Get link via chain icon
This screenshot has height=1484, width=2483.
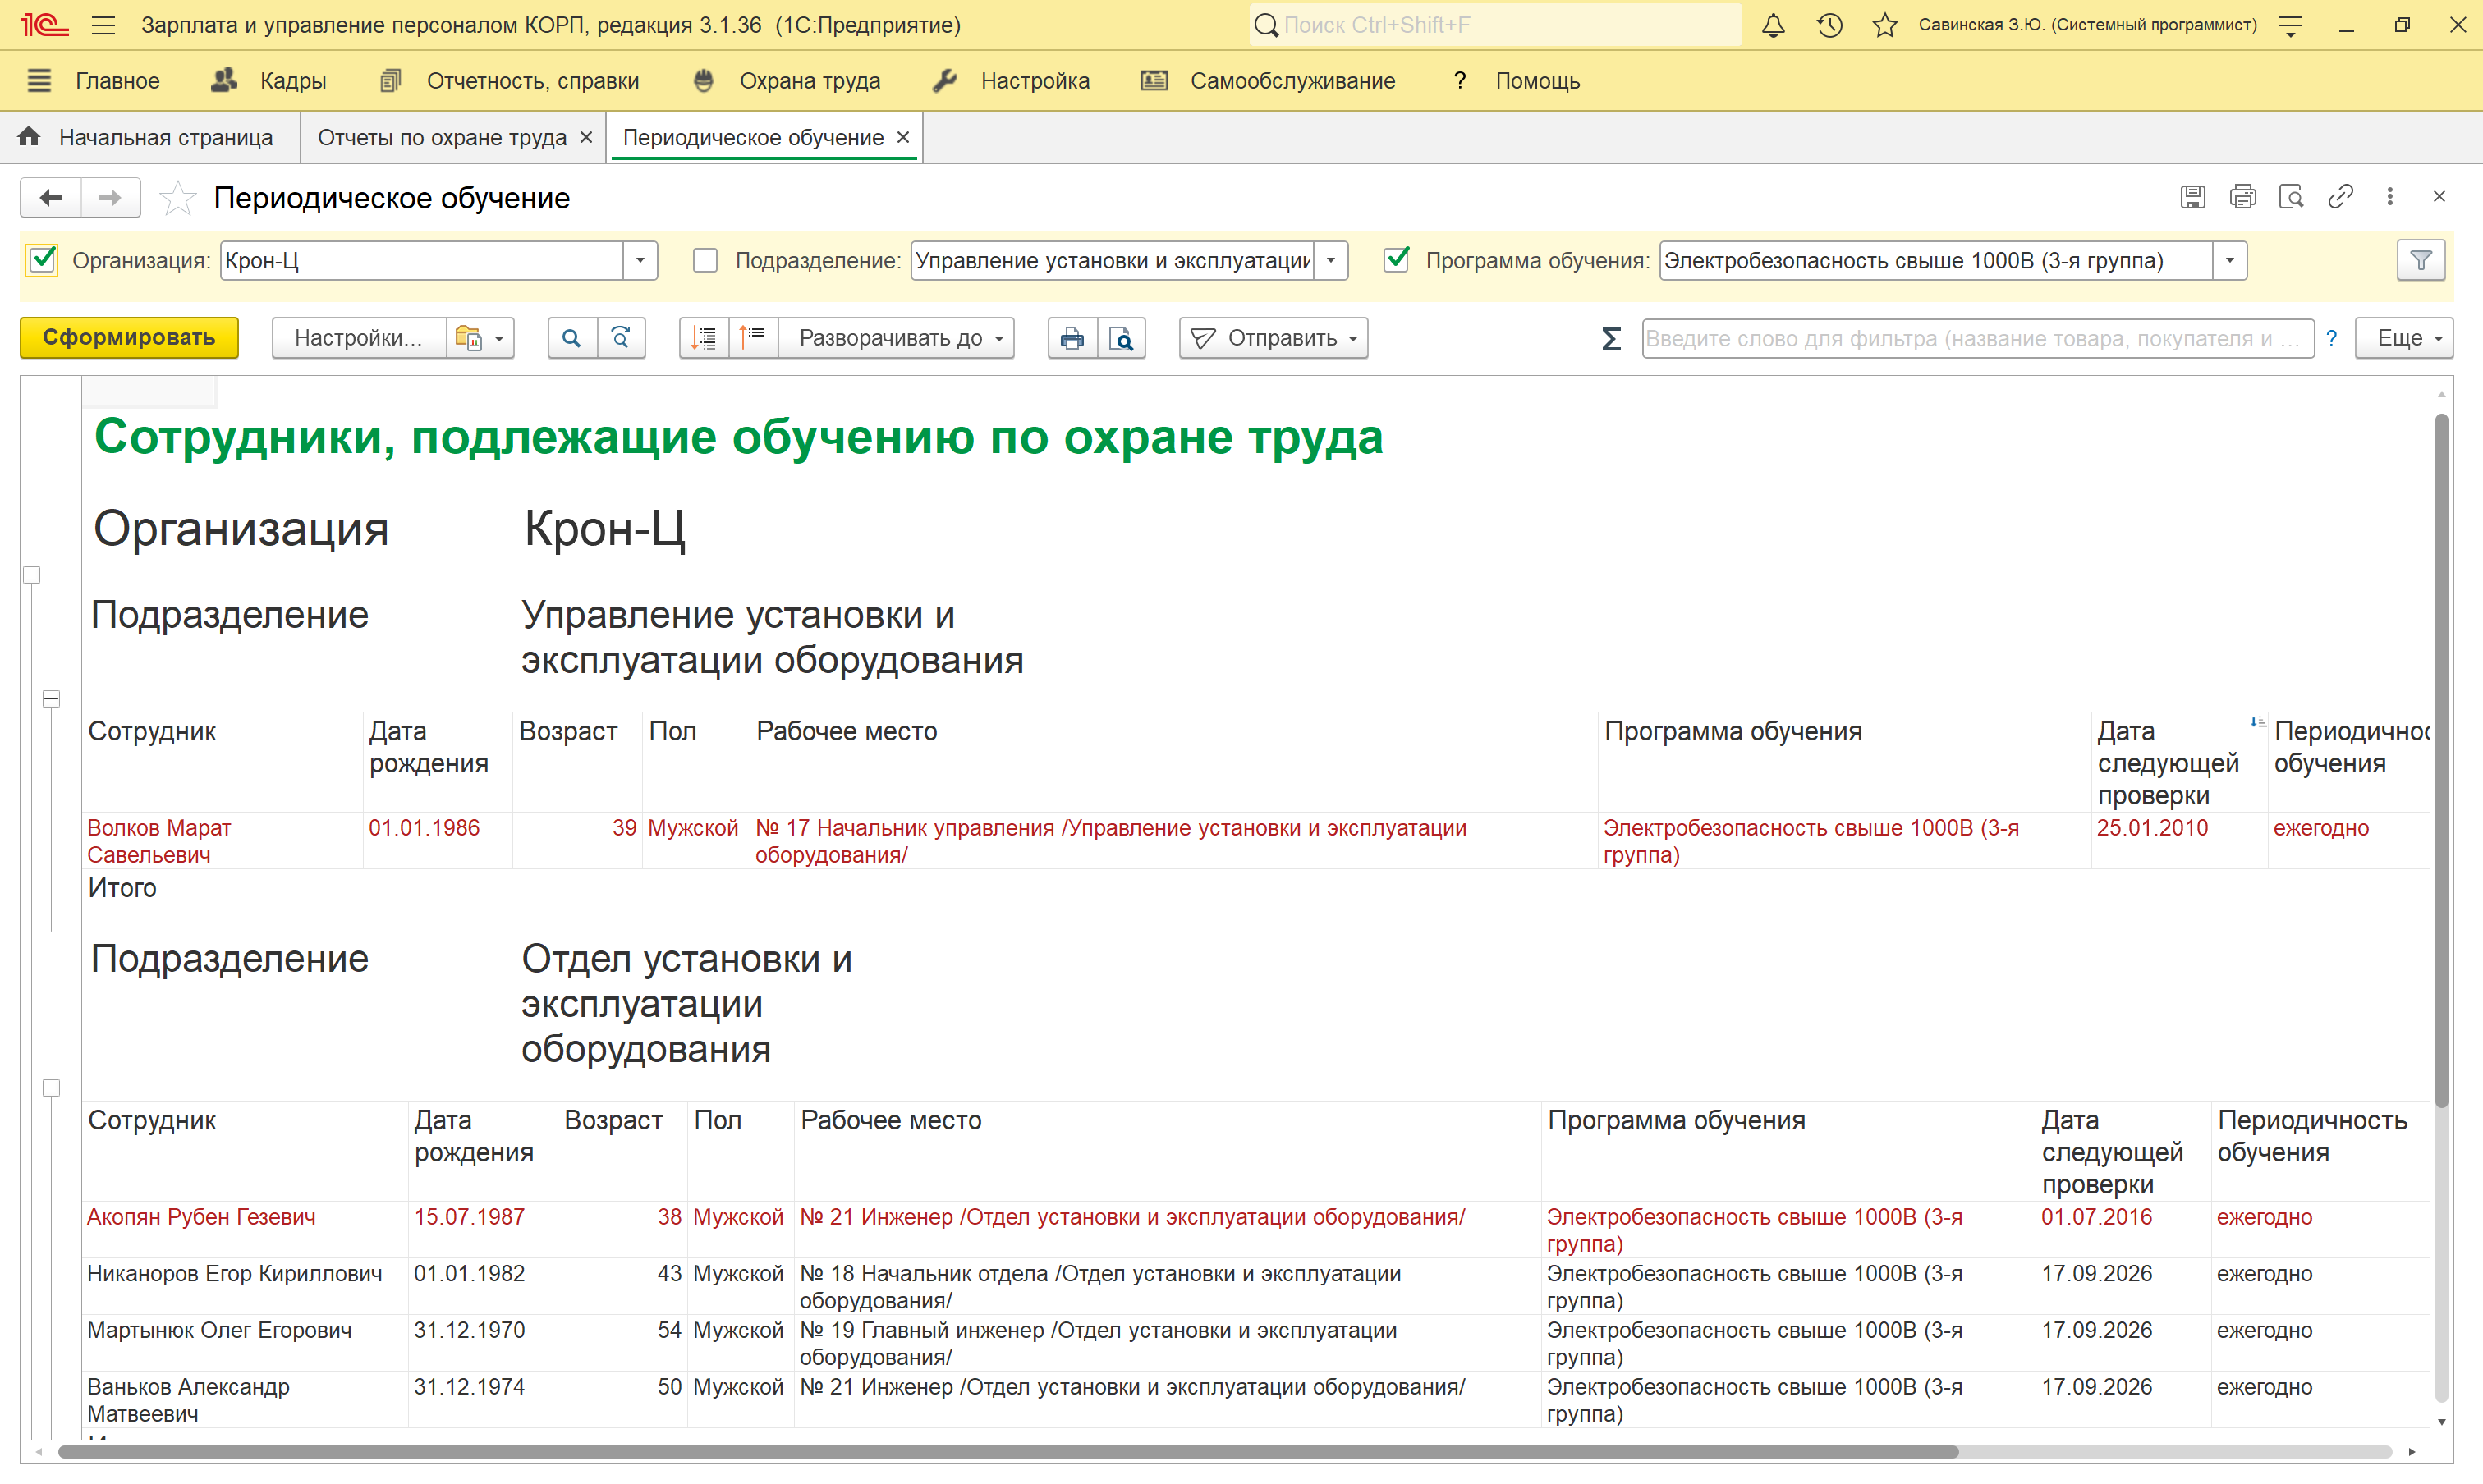pyautogui.click(x=2340, y=197)
